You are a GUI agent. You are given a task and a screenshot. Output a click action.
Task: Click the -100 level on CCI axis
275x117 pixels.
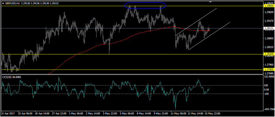click(267, 94)
